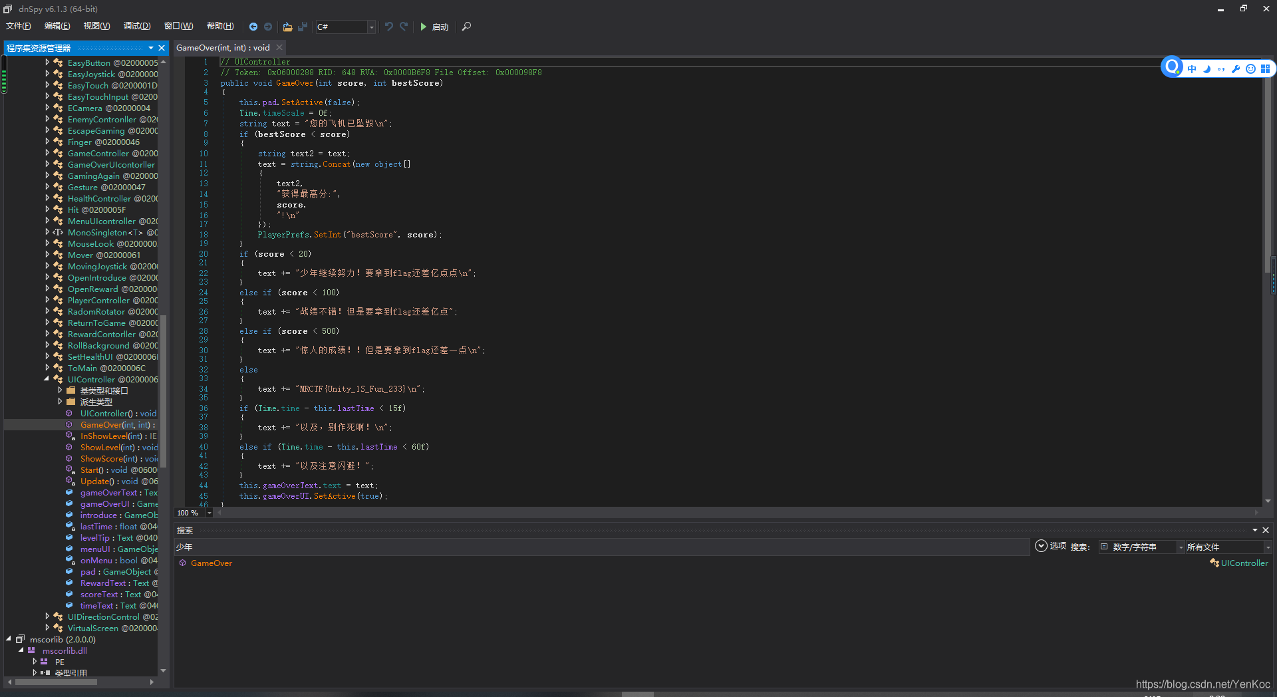Click the UIController() constructor icon

click(x=69, y=414)
